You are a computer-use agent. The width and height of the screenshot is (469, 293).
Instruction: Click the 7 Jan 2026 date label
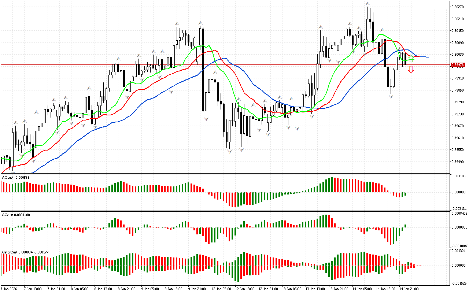pyautogui.click(x=9, y=289)
